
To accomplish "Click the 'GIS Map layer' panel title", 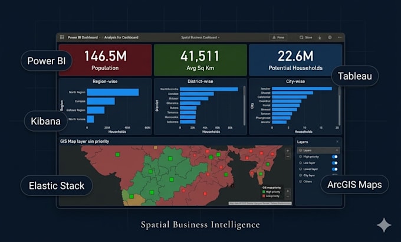I will 84,141.
